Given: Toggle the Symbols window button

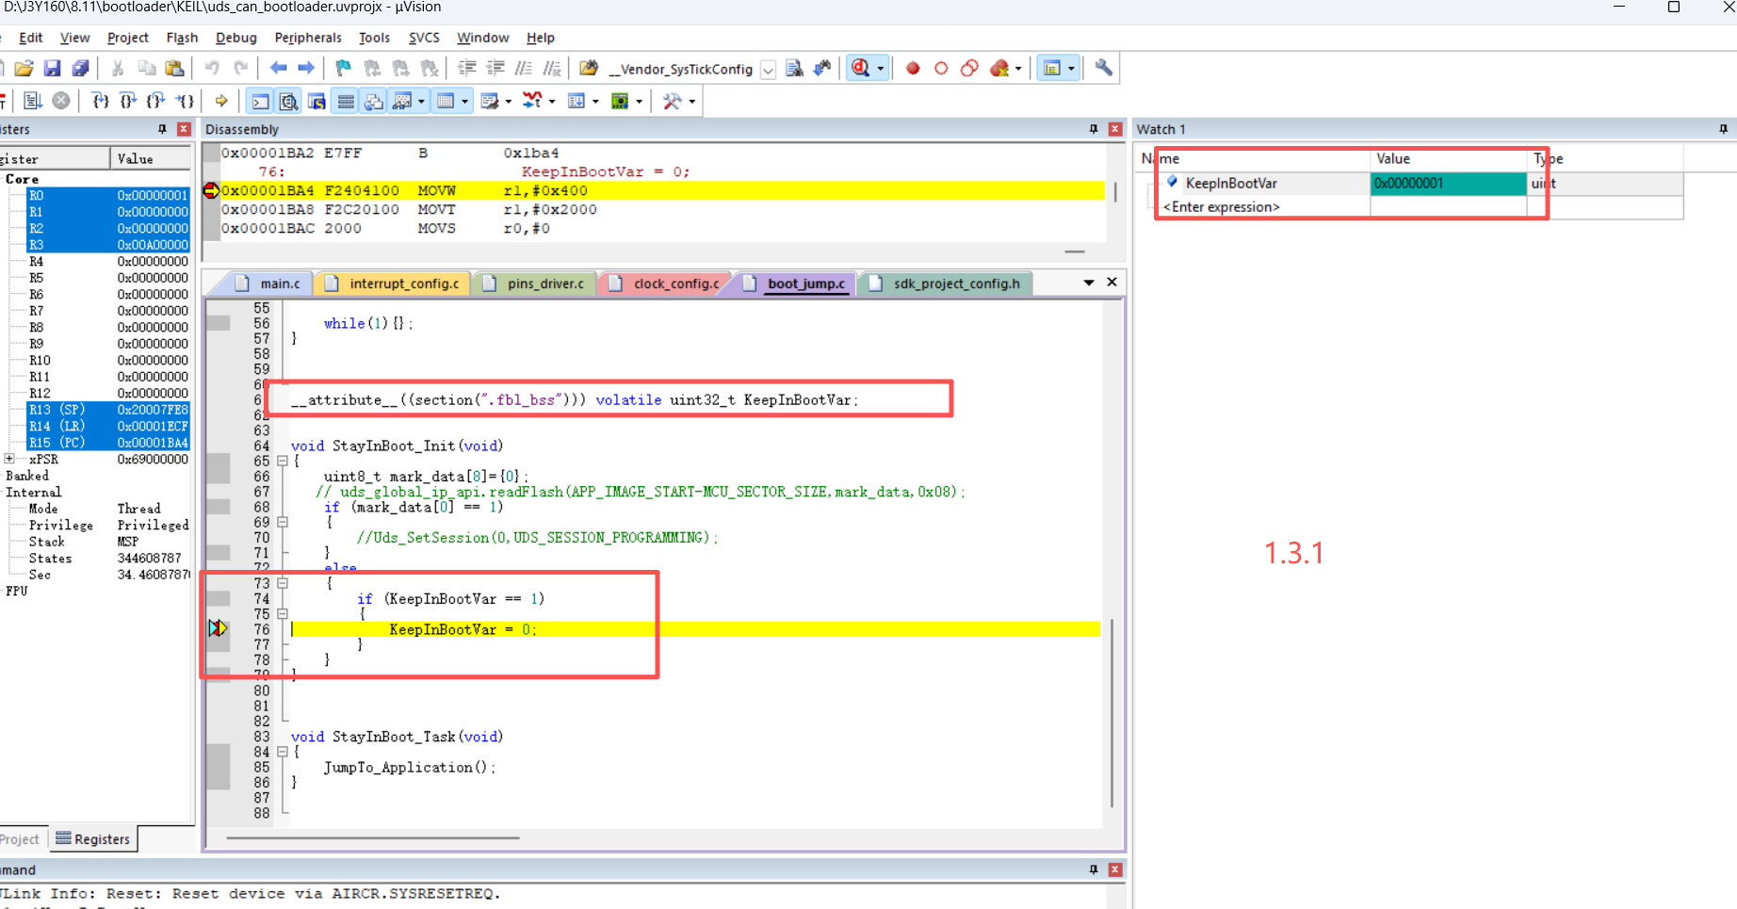Looking at the screenshot, I should click(317, 101).
